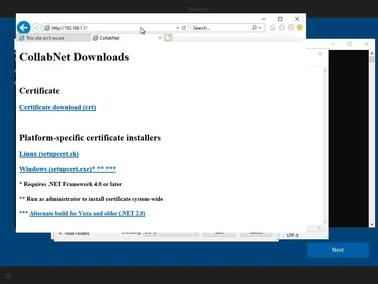The image size is (378, 284).
Task: Download the Linux (setupcert.sh) installer
Action: point(49,154)
